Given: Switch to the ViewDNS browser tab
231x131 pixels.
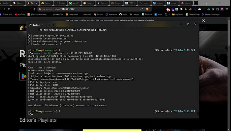Looking at the screenshot, I should click(74, 3).
